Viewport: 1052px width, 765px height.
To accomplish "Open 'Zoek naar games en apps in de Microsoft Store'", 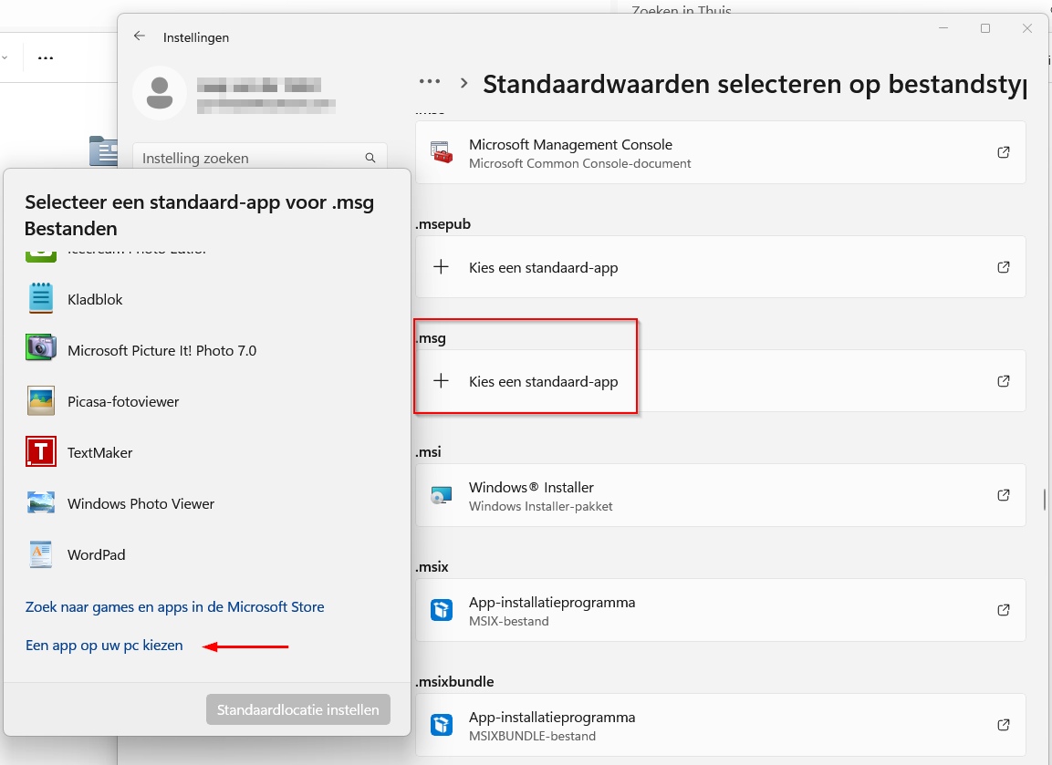I will coord(173,606).
